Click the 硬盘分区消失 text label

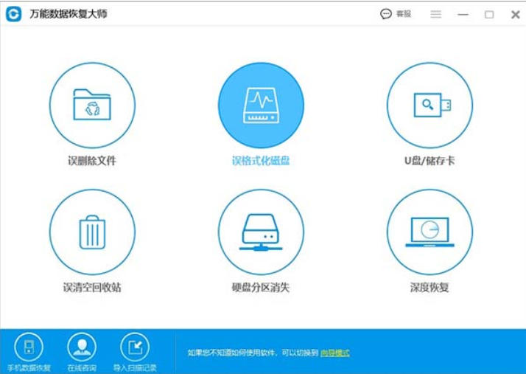pyautogui.click(x=261, y=287)
